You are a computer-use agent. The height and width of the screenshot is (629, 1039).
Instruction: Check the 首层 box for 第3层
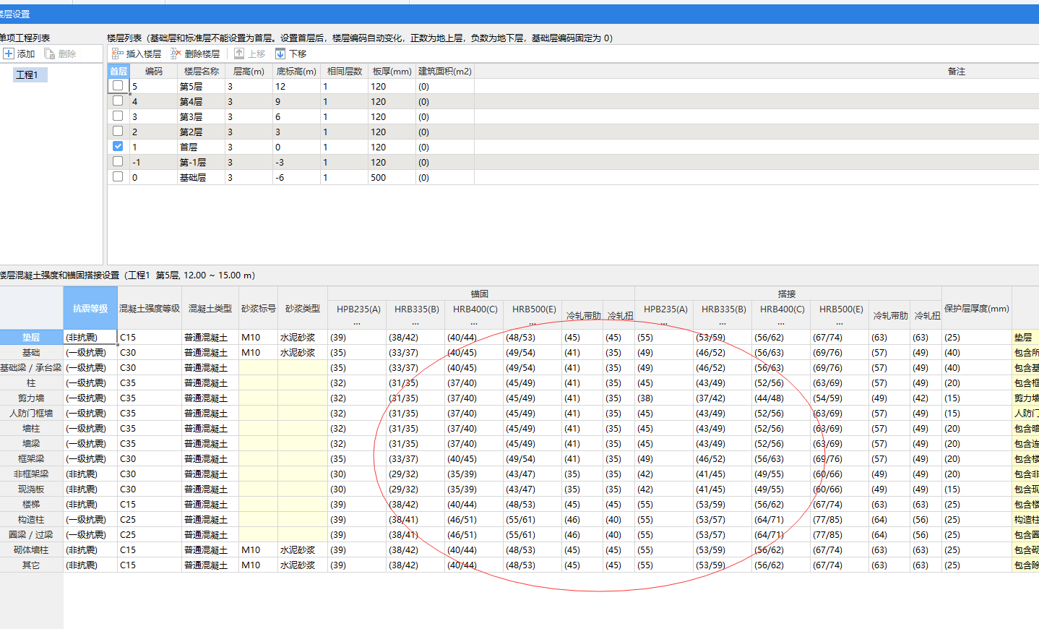(x=118, y=116)
